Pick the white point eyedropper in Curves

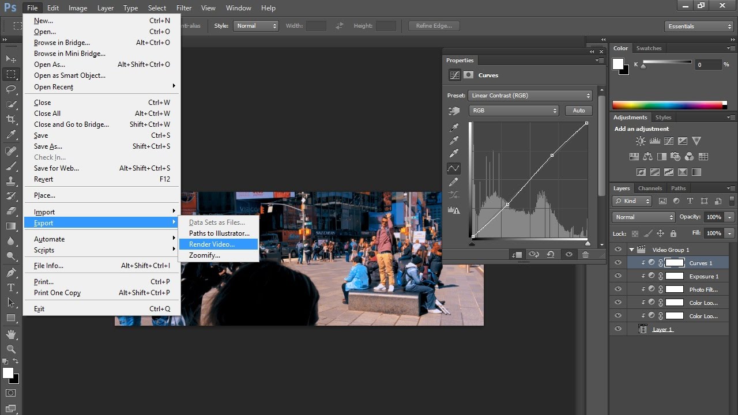pos(454,154)
